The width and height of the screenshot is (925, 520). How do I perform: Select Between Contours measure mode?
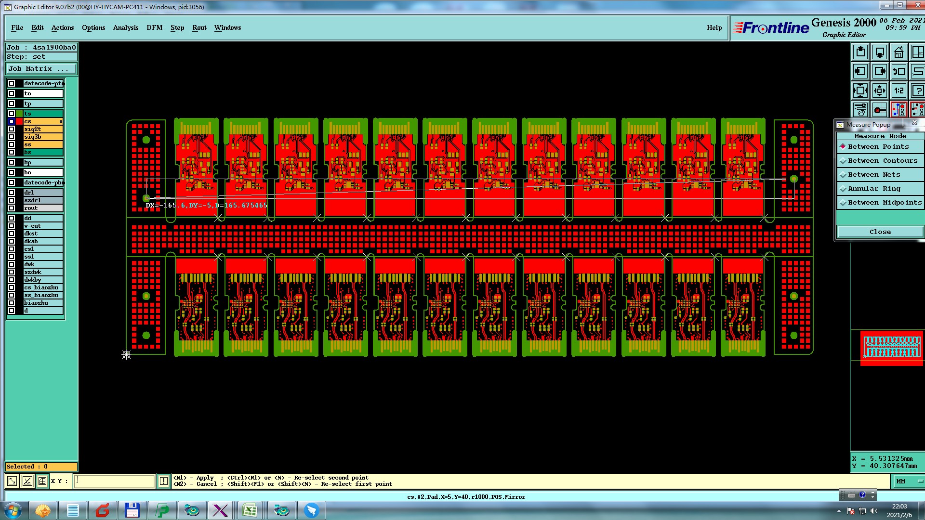882,161
